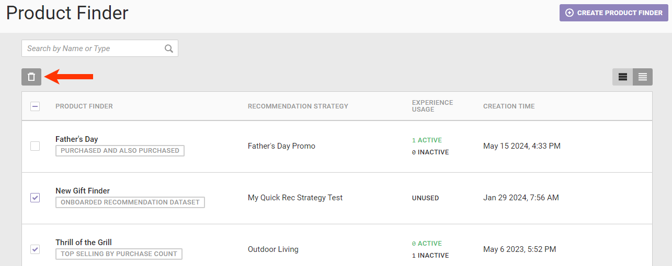The image size is (672, 266).
Task: Sort by Recommendation Strategy column header
Action: pyautogui.click(x=298, y=106)
